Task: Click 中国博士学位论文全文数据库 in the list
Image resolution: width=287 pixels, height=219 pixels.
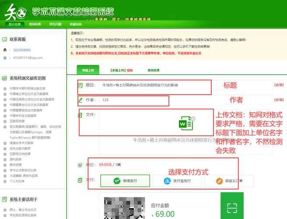Action: click(29, 94)
